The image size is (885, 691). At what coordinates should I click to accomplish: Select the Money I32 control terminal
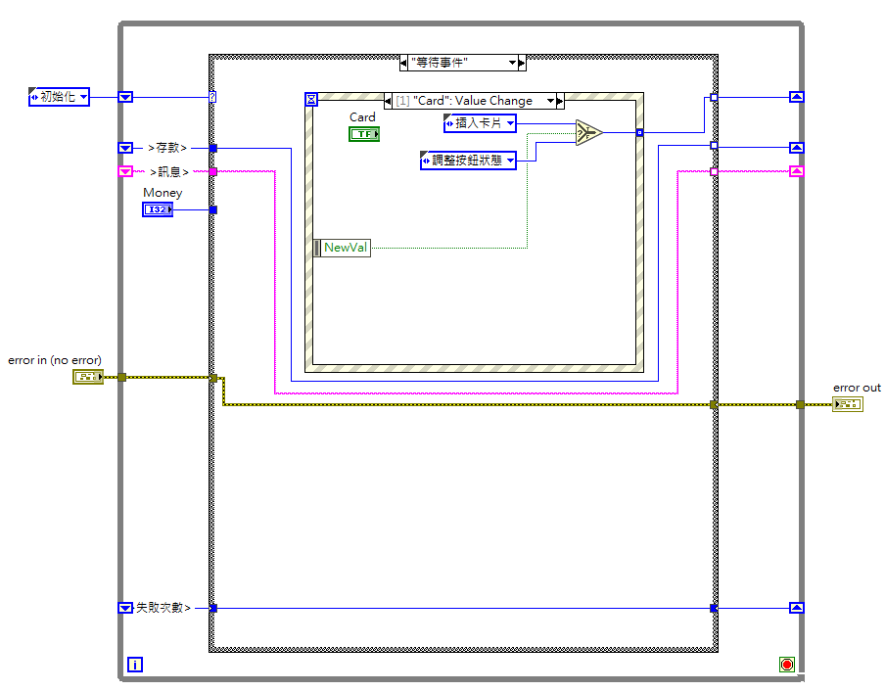[x=157, y=208]
